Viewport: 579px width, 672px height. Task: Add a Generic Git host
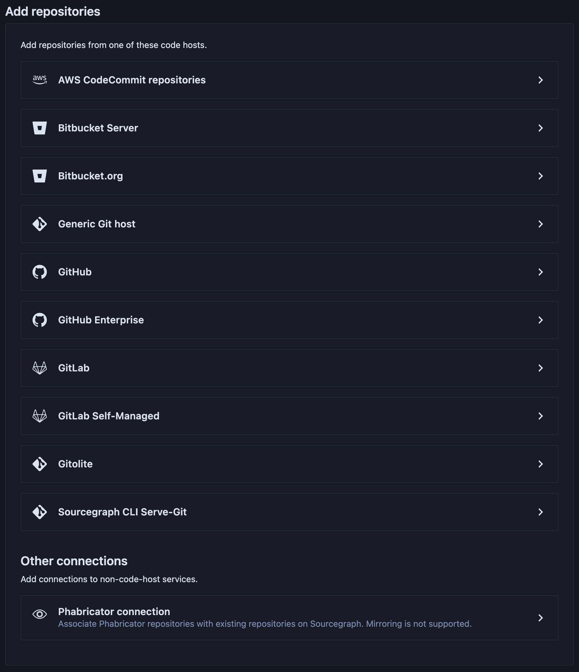[x=97, y=224]
